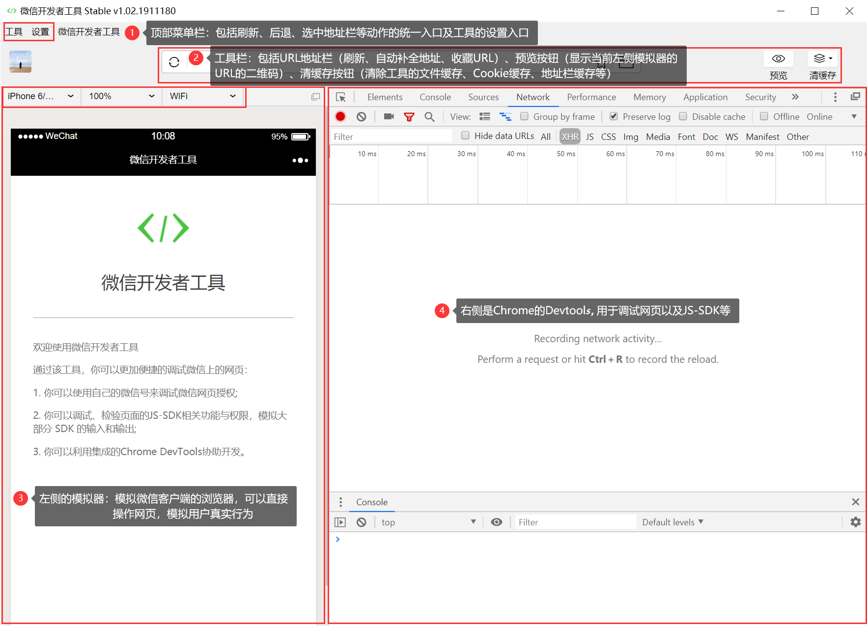Select the overview waterfall view icon
867x626 pixels.
[x=505, y=117]
